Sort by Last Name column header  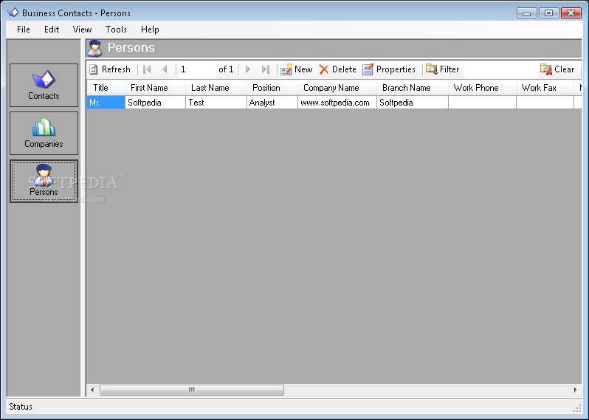(x=216, y=88)
